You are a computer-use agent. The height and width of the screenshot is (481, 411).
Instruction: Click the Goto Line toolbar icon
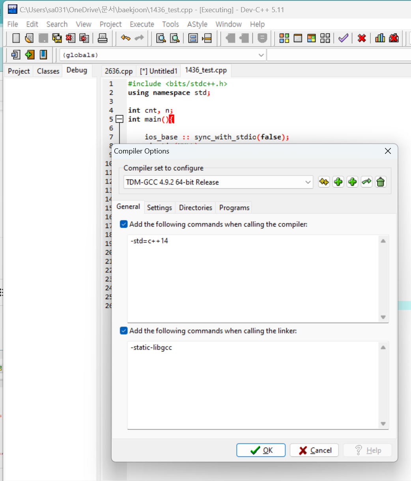207,38
